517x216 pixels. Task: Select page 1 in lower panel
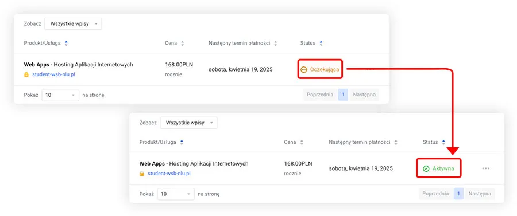(x=458, y=194)
